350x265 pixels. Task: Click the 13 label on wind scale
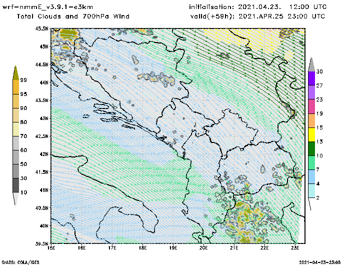click(x=319, y=142)
